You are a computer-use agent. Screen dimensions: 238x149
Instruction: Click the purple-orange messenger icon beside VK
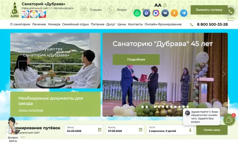[156, 13]
